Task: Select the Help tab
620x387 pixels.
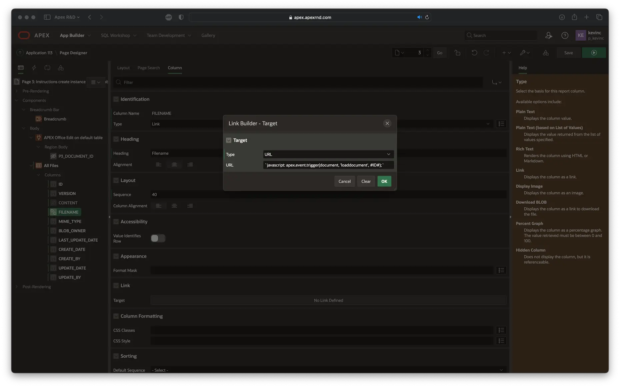Action: click(x=523, y=68)
